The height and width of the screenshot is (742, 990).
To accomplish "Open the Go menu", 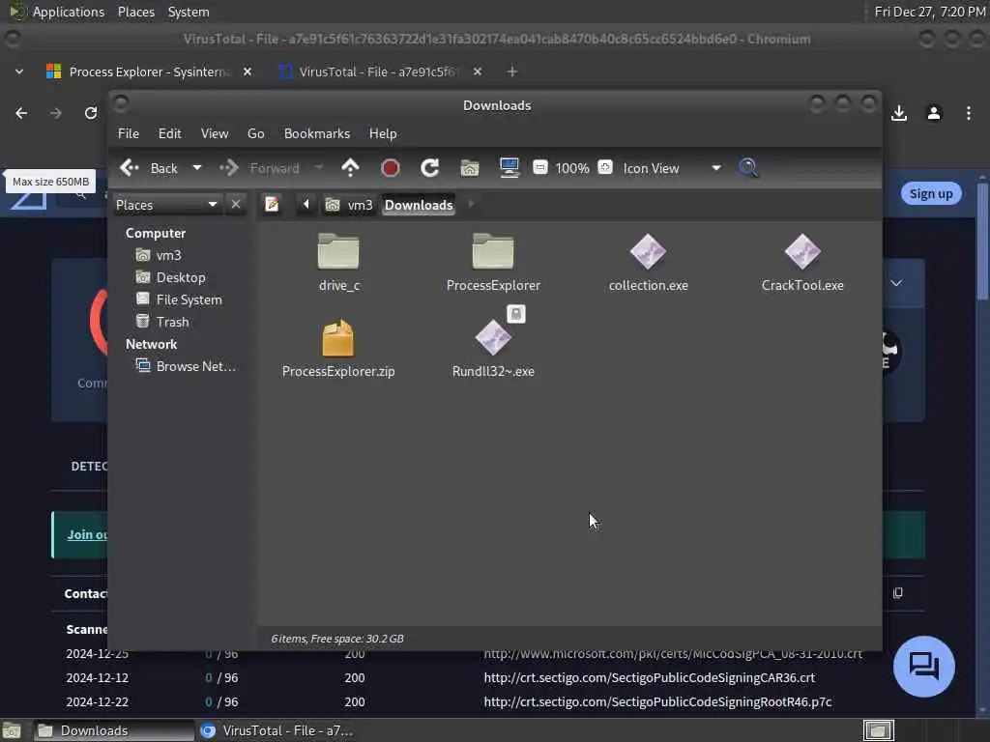I will point(255,133).
